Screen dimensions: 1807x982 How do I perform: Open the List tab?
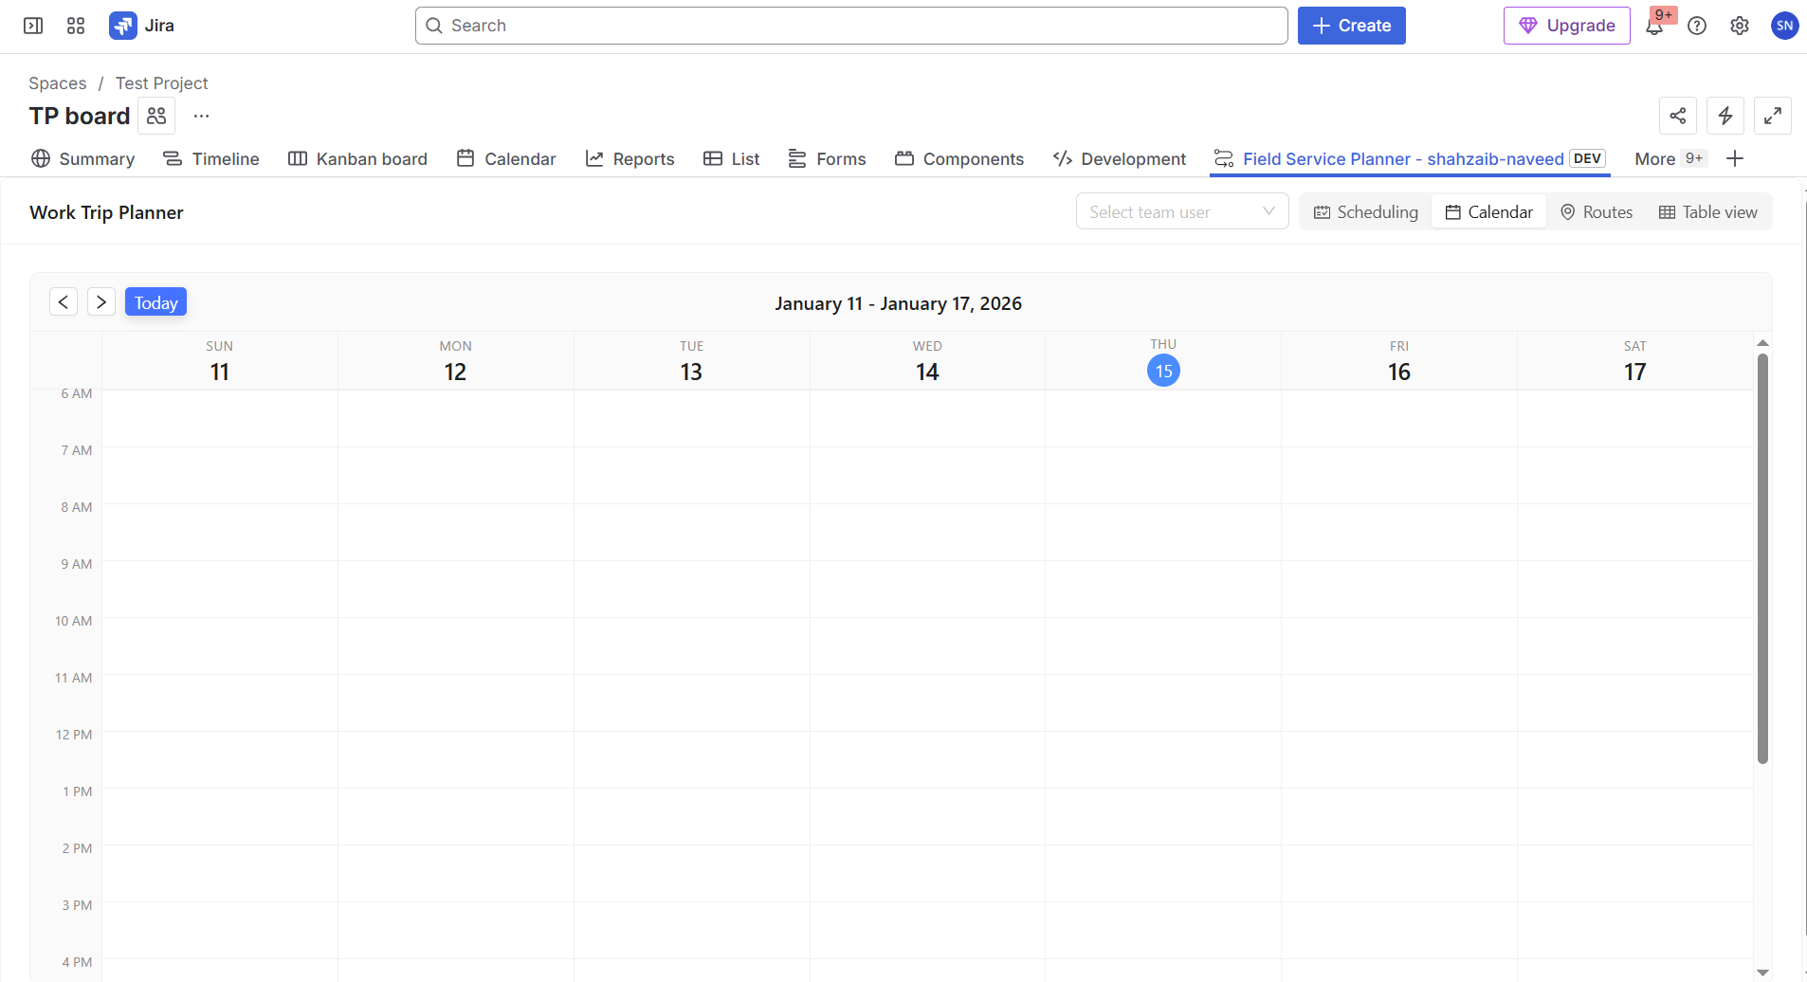pyautogui.click(x=731, y=158)
